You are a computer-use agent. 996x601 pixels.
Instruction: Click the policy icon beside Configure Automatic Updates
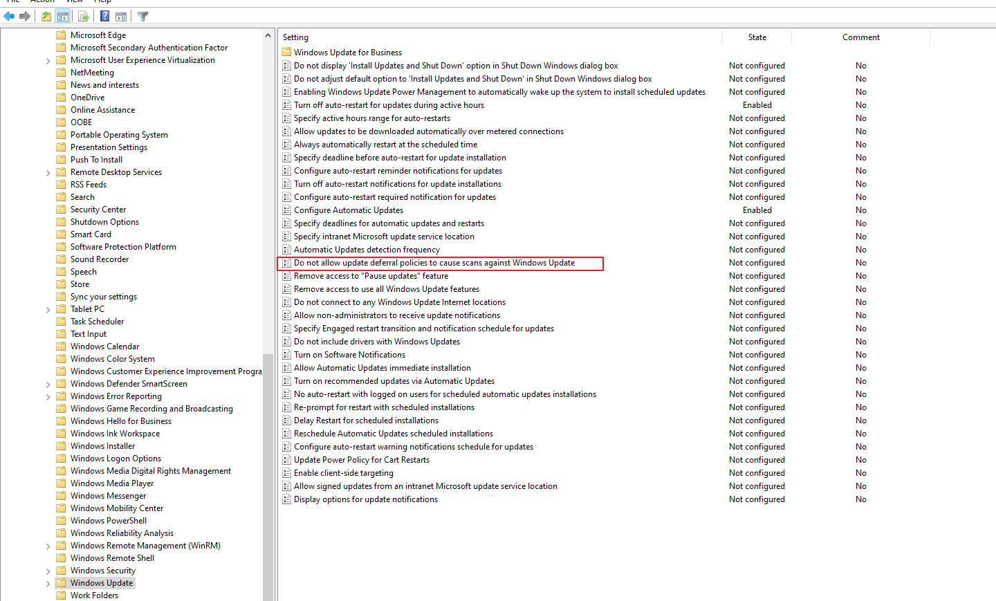[x=286, y=210]
